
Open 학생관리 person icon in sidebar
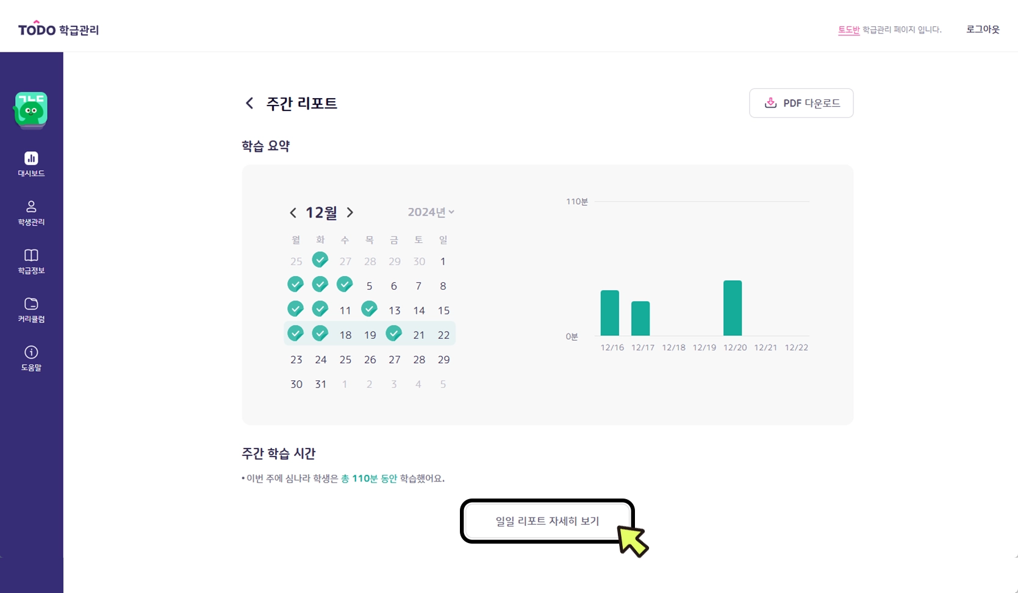click(31, 207)
